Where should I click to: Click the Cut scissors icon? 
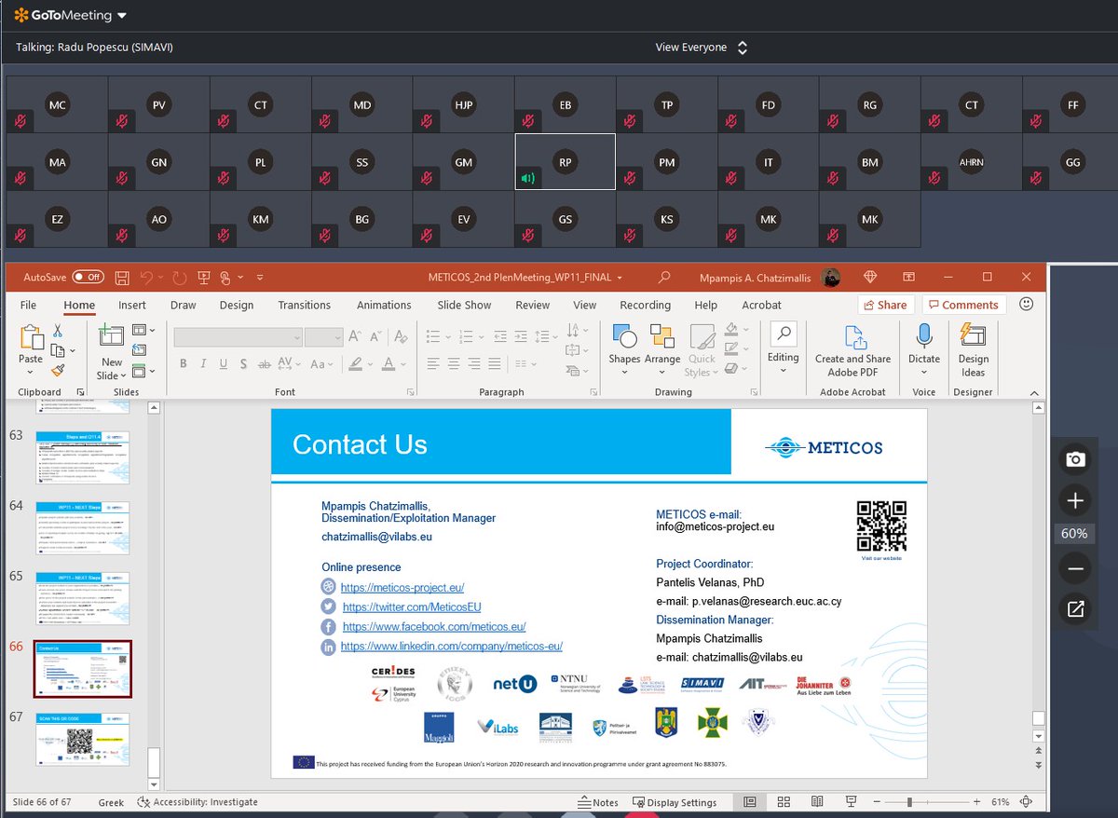57,331
